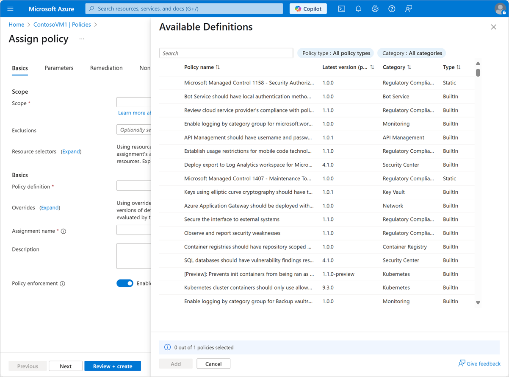Click the Assignment name input field
The image size is (509, 377).
(x=133, y=230)
